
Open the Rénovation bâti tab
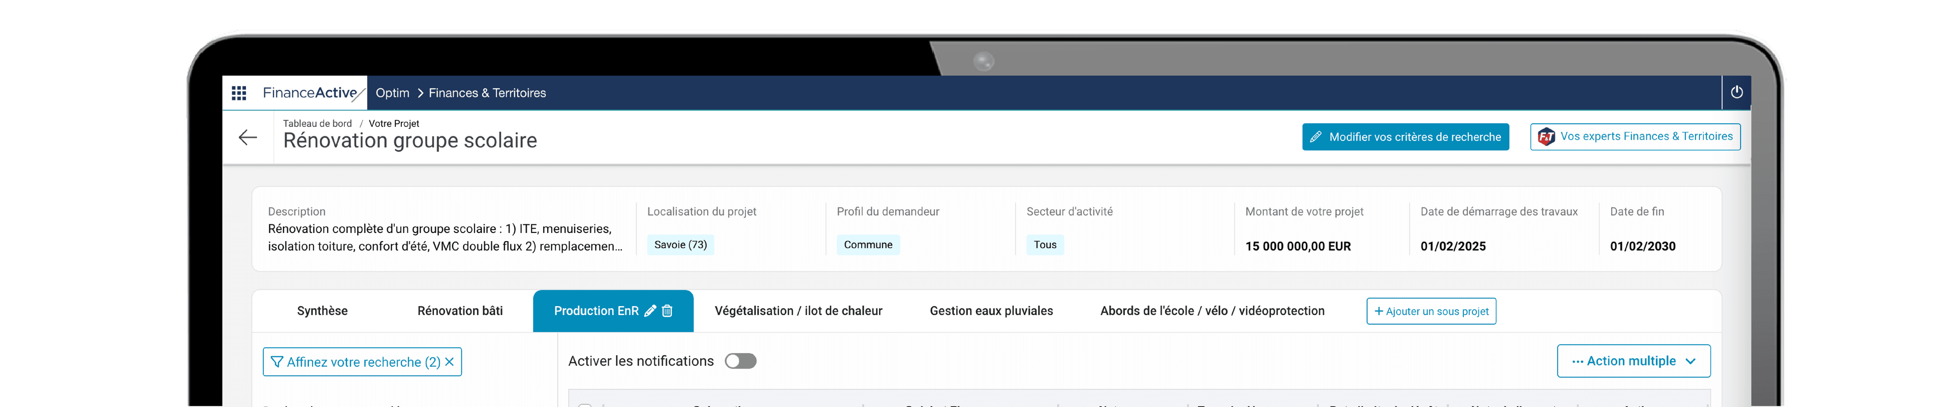pos(460,311)
